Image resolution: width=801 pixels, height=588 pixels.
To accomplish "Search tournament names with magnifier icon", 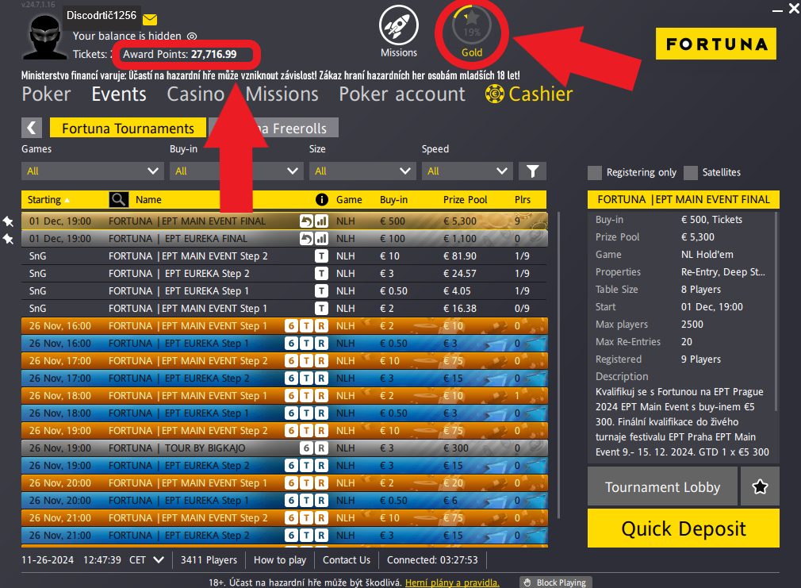I will [118, 199].
